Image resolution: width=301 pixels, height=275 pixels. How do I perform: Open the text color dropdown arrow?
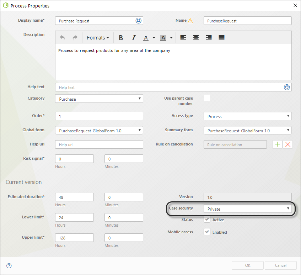pyautogui.click(x=154, y=38)
